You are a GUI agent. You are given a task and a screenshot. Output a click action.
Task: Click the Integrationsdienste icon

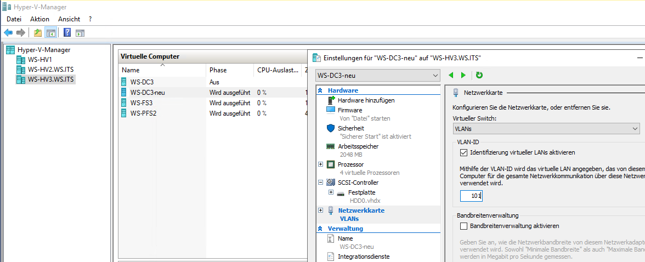click(330, 257)
